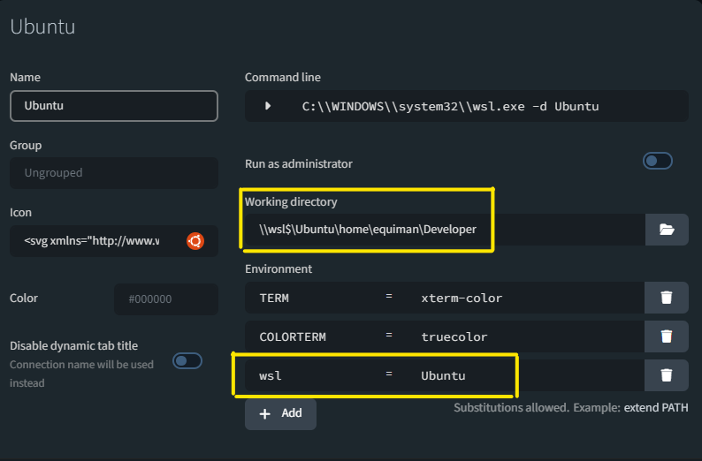This screenshot has height=461, width=702.
Task: Delete the COLORTERM environment variable
Action: pos(666,336)
